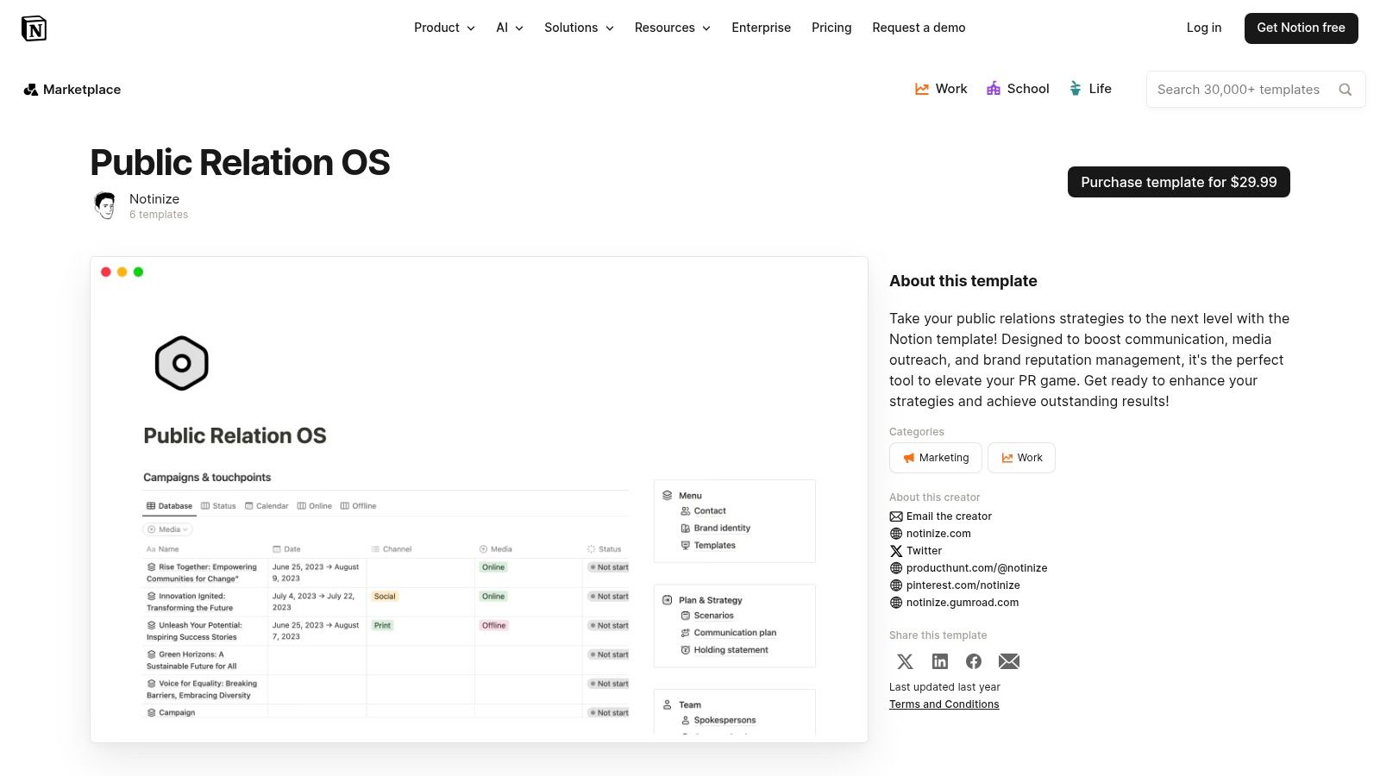Open the creator's Twitter profile
This screenshot has width=1380, height=776.
[x=921, y=550]
